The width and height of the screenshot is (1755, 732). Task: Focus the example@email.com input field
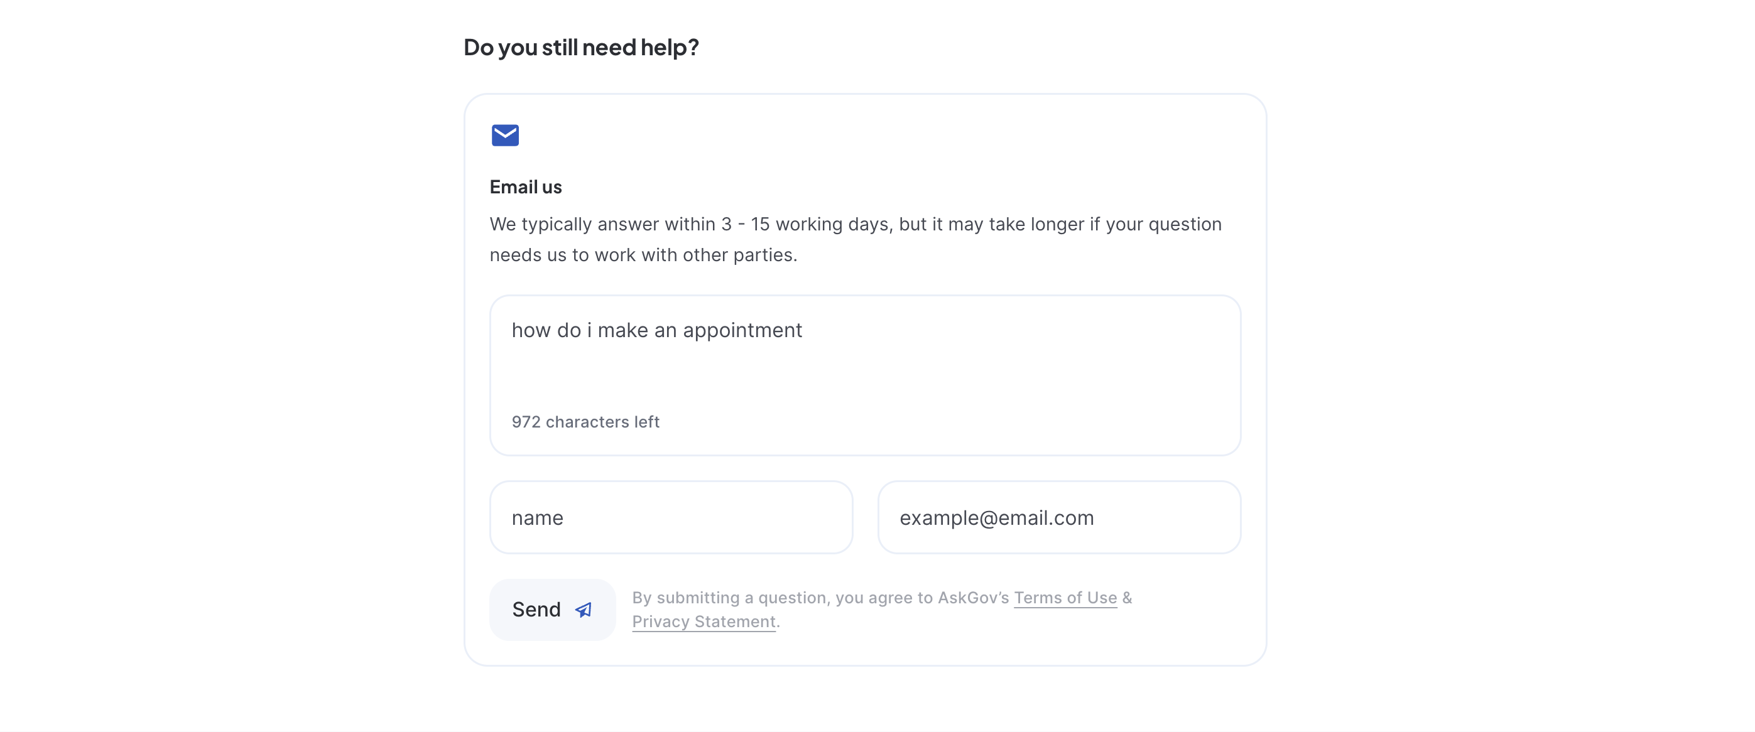[x=1060, y=517]
